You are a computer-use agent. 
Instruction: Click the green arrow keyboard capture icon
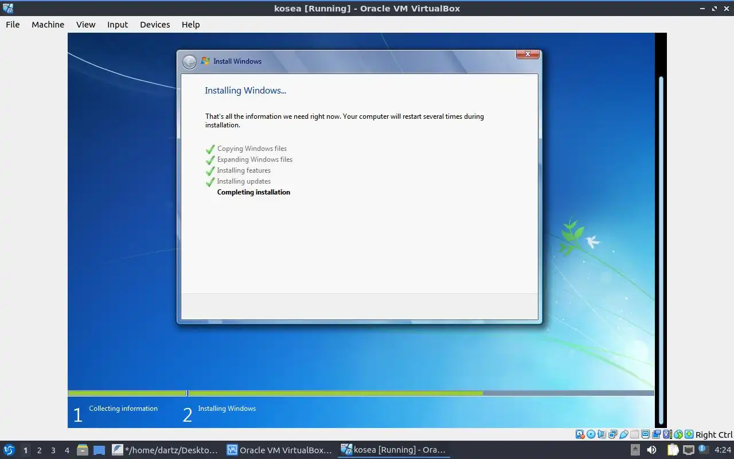(689, 434)
